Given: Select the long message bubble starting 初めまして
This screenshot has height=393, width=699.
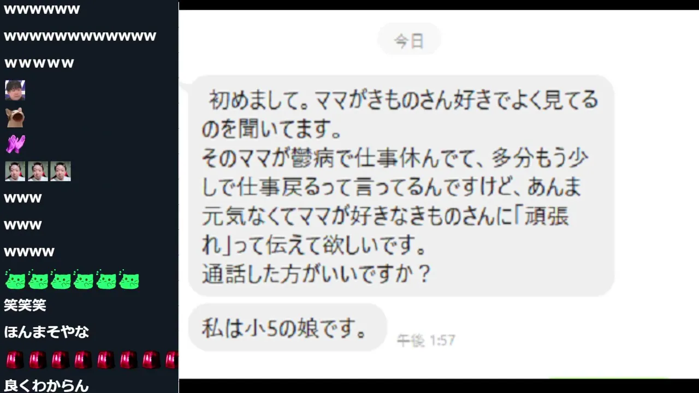Looking at the screenshot, I should pos(401,186).
